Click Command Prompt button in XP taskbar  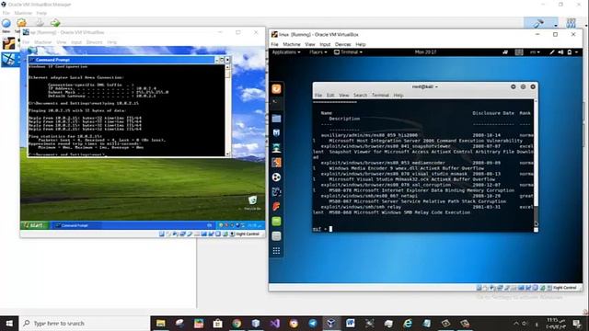[x=75, y=225]
